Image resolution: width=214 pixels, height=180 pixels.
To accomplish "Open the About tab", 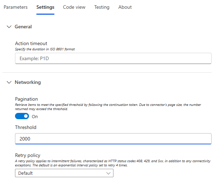I will pyautogui.click(x=125, y=7).
